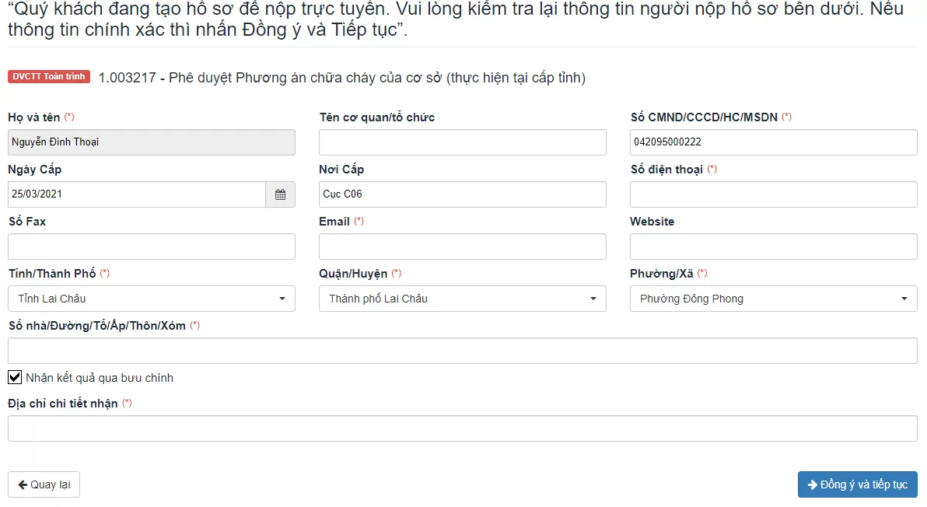Open the Quận/Huyện dropdown list
This screenshot has height=507, width=927.
click(x=462, y=299)
